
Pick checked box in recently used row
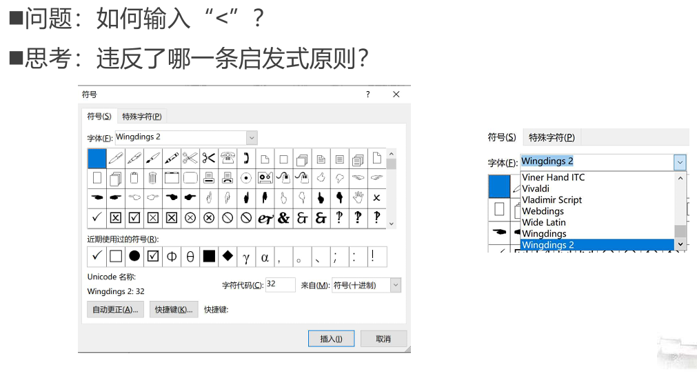pyautogui.click(x=153, y=256)
